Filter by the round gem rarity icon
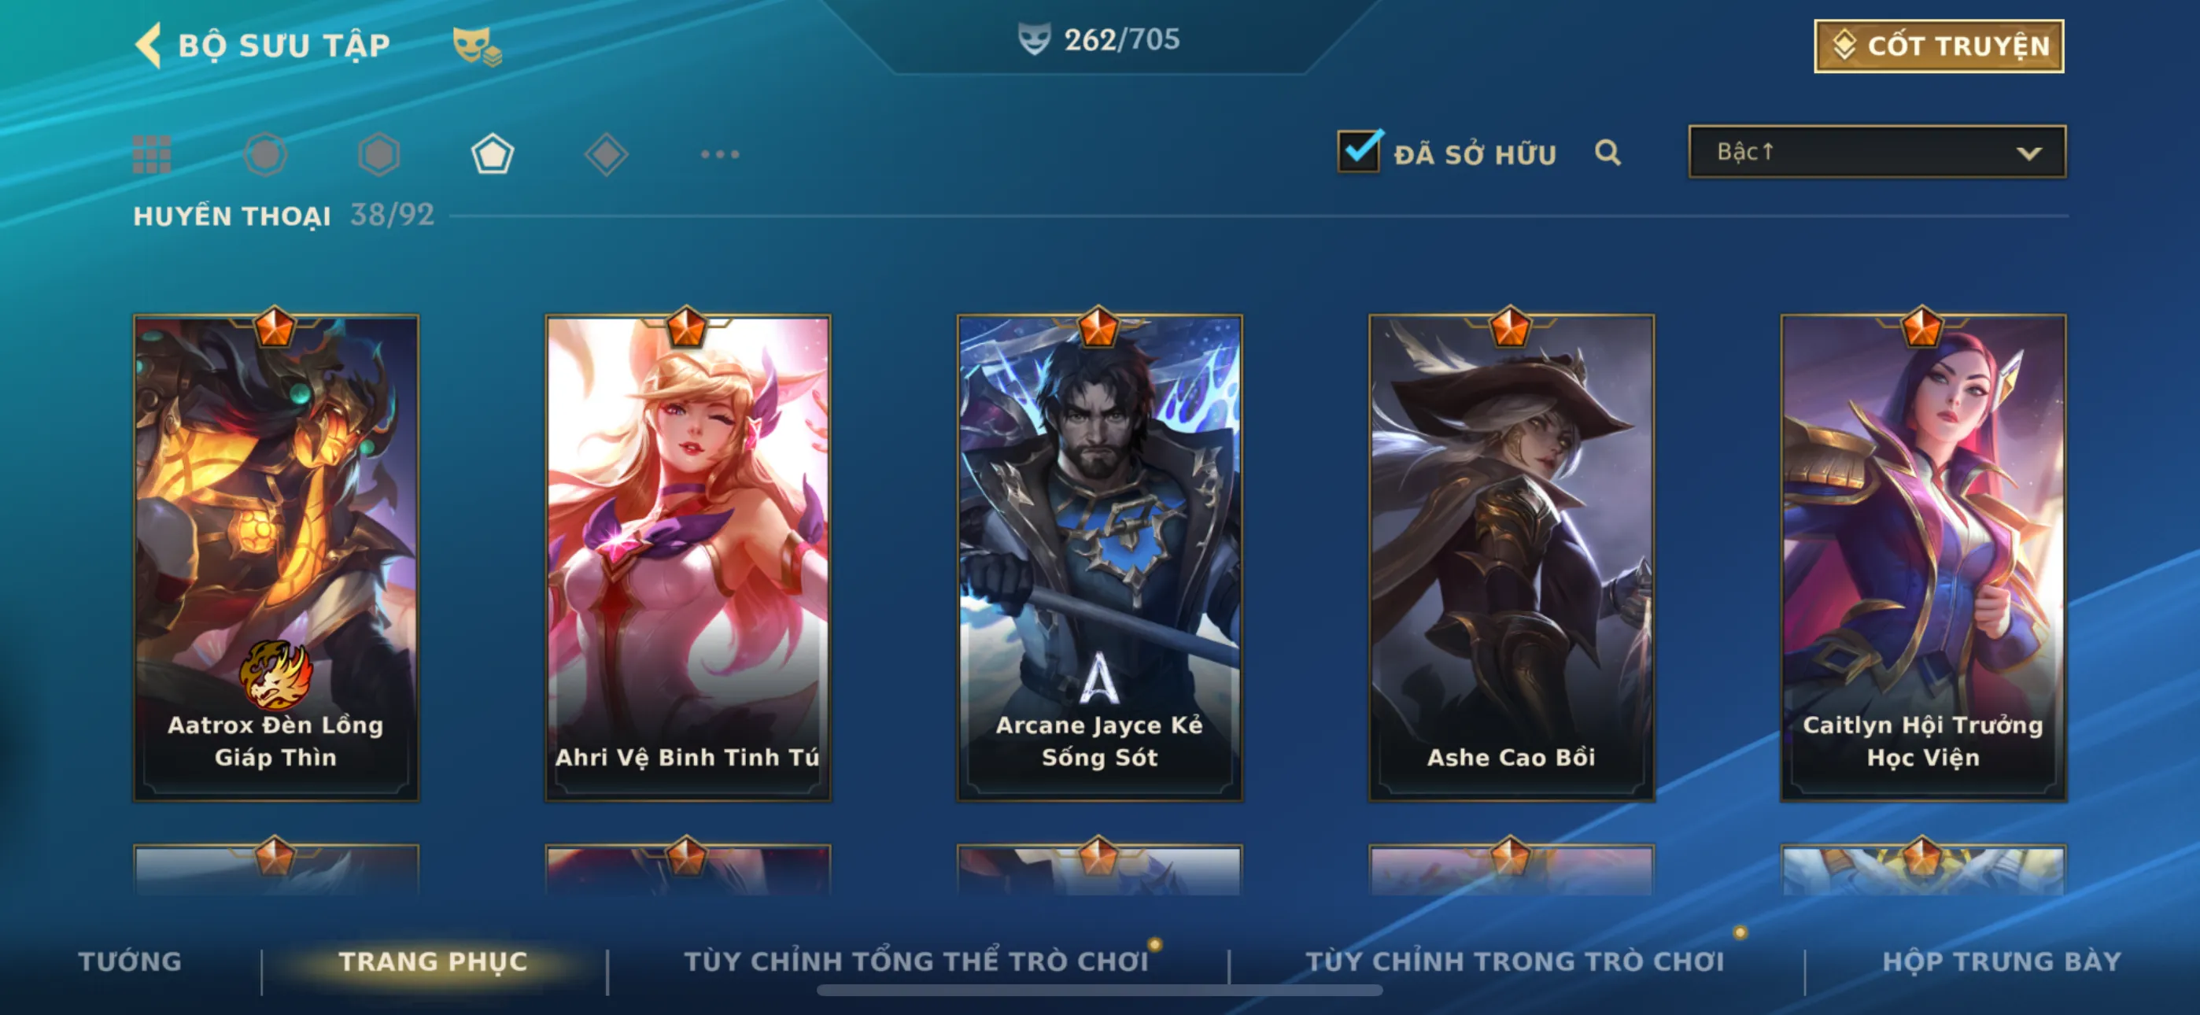This screenshot has width=2200, height=1015. click(x=266, y=155)
